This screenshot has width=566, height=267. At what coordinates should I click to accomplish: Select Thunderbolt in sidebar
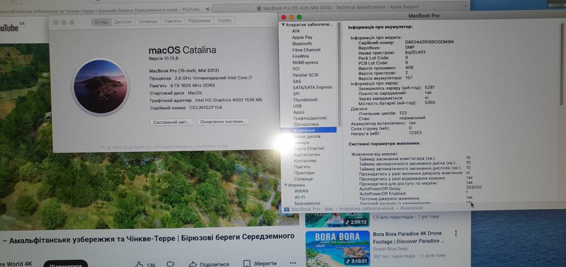(306, 100)
